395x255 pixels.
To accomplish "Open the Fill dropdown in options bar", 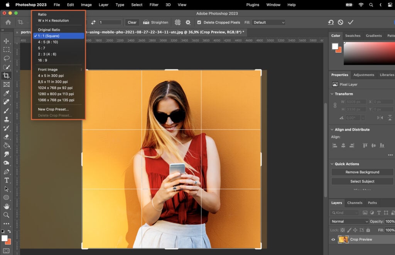I will click(269, 22).
